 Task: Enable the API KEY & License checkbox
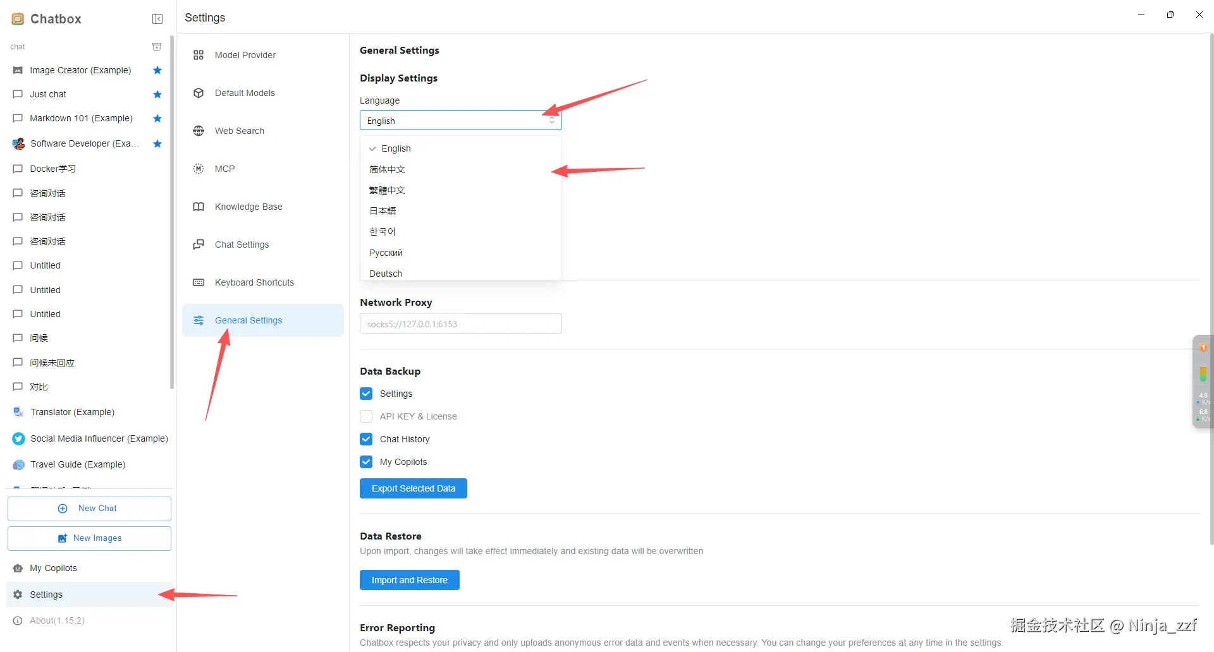pos(366,416)
